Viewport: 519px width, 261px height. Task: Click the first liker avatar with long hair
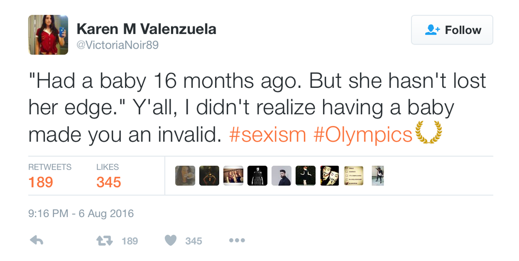[x=185, y=176]
